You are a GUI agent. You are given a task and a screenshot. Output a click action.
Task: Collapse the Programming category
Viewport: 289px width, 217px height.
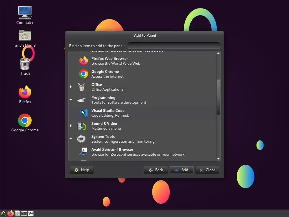tap(71, 100)
